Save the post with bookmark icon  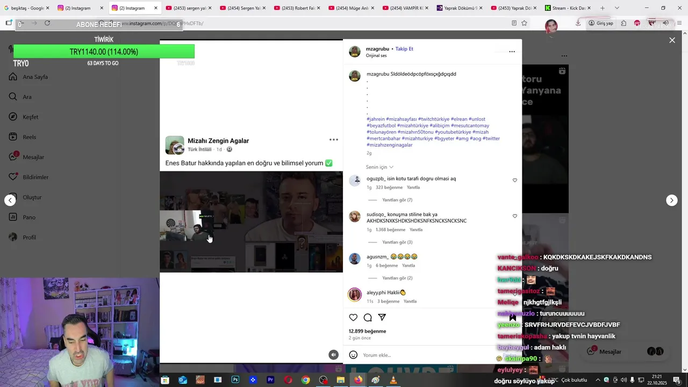point(512,318)
